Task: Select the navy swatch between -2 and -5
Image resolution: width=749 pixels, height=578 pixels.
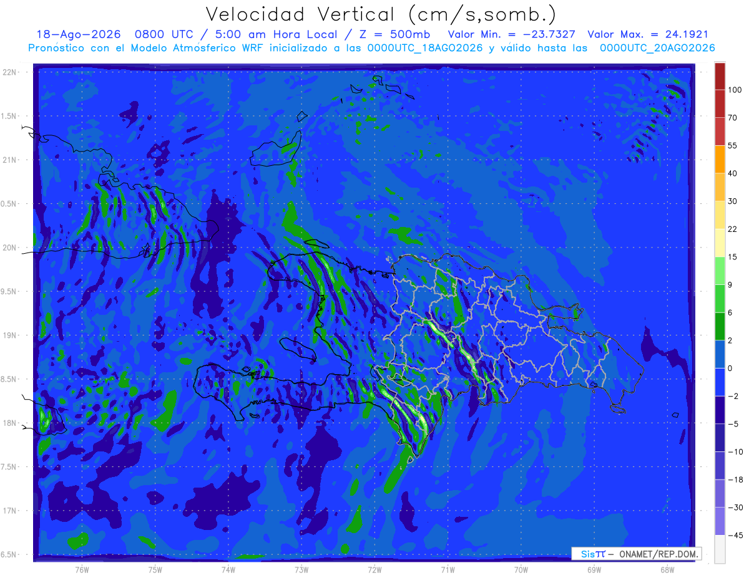Action: [x=720, y=410]
